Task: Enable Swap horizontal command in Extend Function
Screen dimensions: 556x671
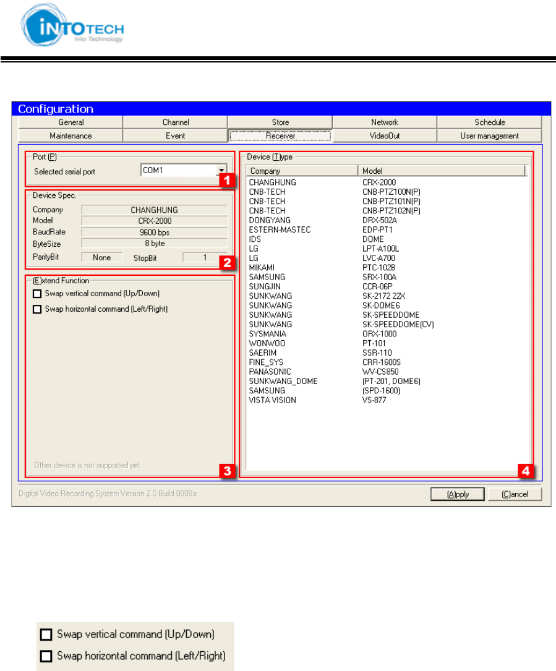Action: [37, 309]
